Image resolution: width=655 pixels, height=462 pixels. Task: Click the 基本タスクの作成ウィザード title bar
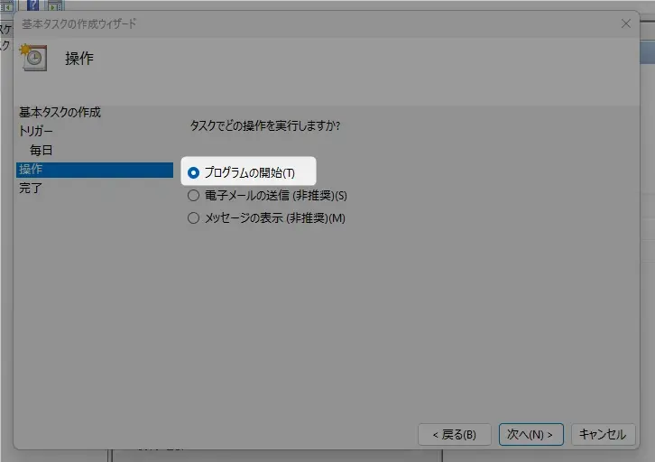click(x=271, y=24)
